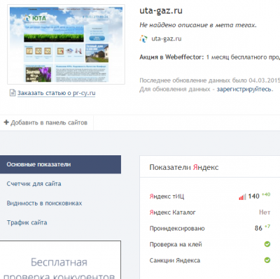Click the Показатели Яндекс panel header
The height and width of the screenshot is (279, 280).
click(x=210, y=167)
